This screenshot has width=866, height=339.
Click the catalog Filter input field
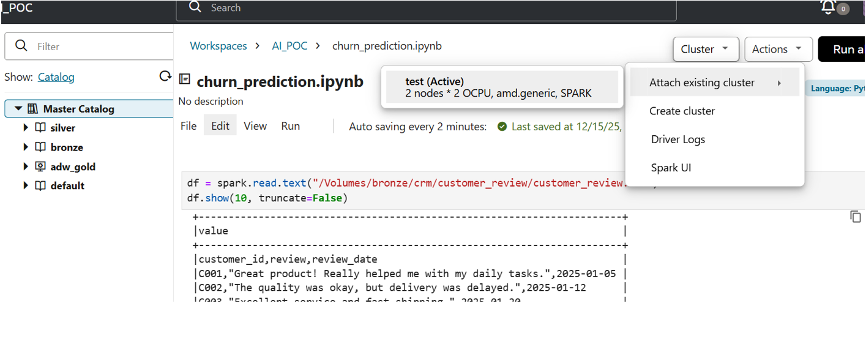click(98, 47)
